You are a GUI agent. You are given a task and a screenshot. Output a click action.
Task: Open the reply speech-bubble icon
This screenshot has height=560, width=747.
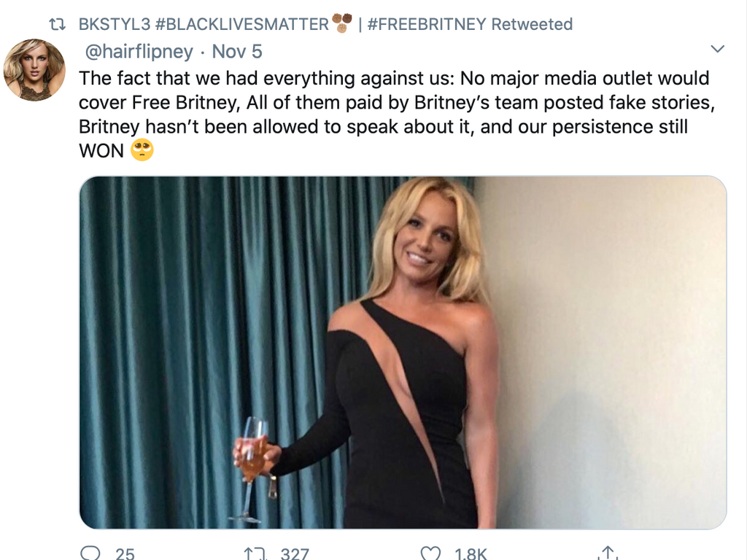click(x=91, y=553)
